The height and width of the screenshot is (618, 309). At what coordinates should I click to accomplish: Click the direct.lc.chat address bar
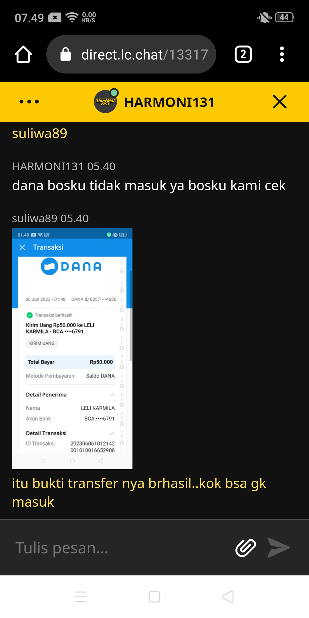coord(131,54)
